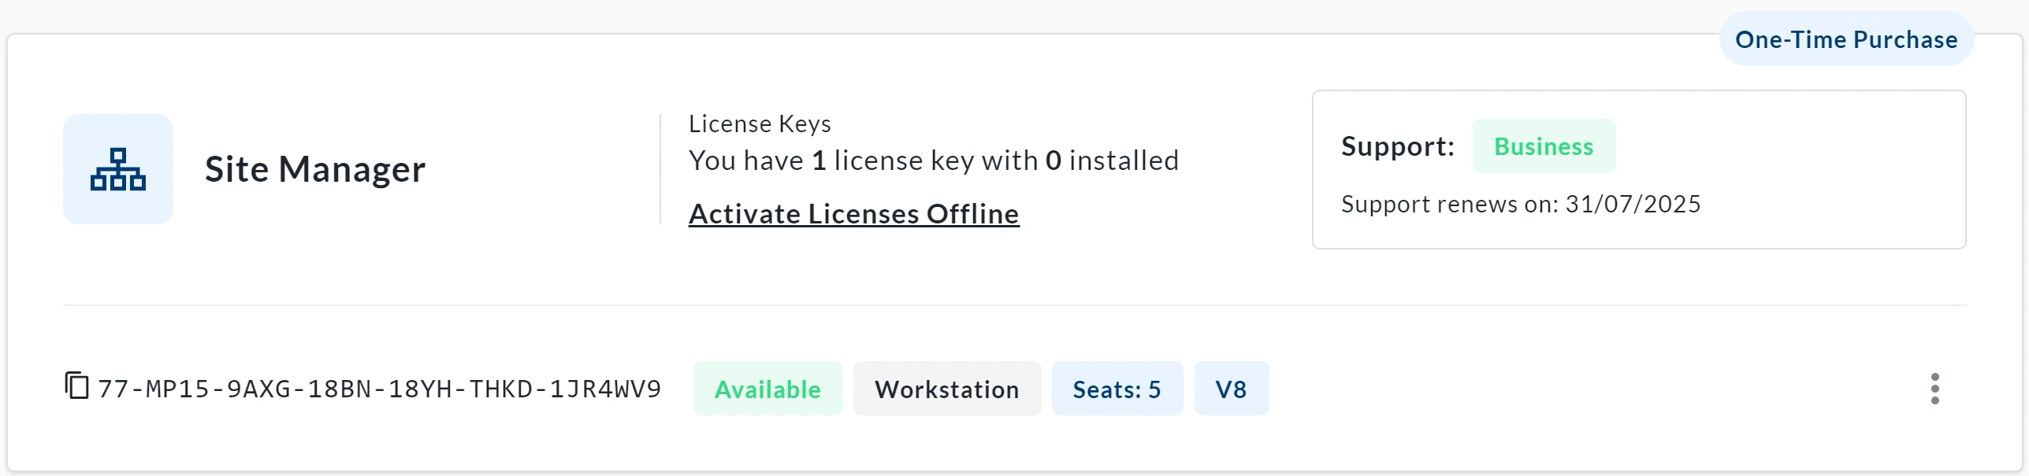Click the Support renews on text
2029x476 pixels.
(x=1448, y=205)
